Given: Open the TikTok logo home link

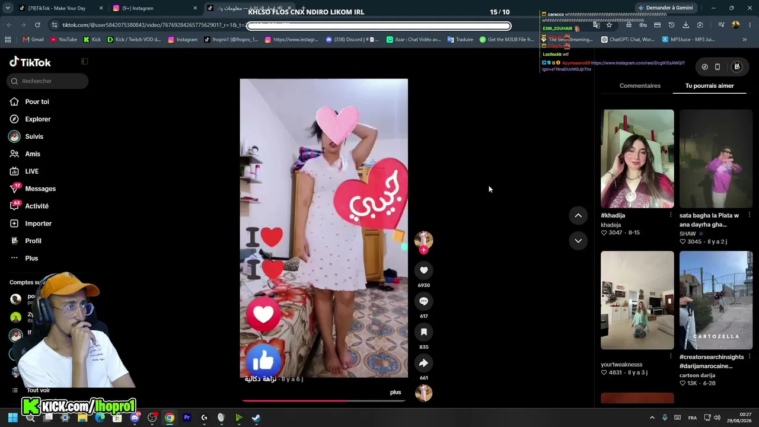Looking at the screenshot, I should coord(30,62).
